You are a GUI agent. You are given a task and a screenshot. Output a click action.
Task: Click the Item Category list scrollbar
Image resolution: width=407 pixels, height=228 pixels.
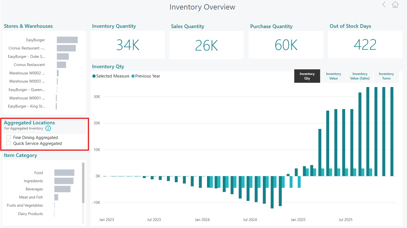(83, 183)
